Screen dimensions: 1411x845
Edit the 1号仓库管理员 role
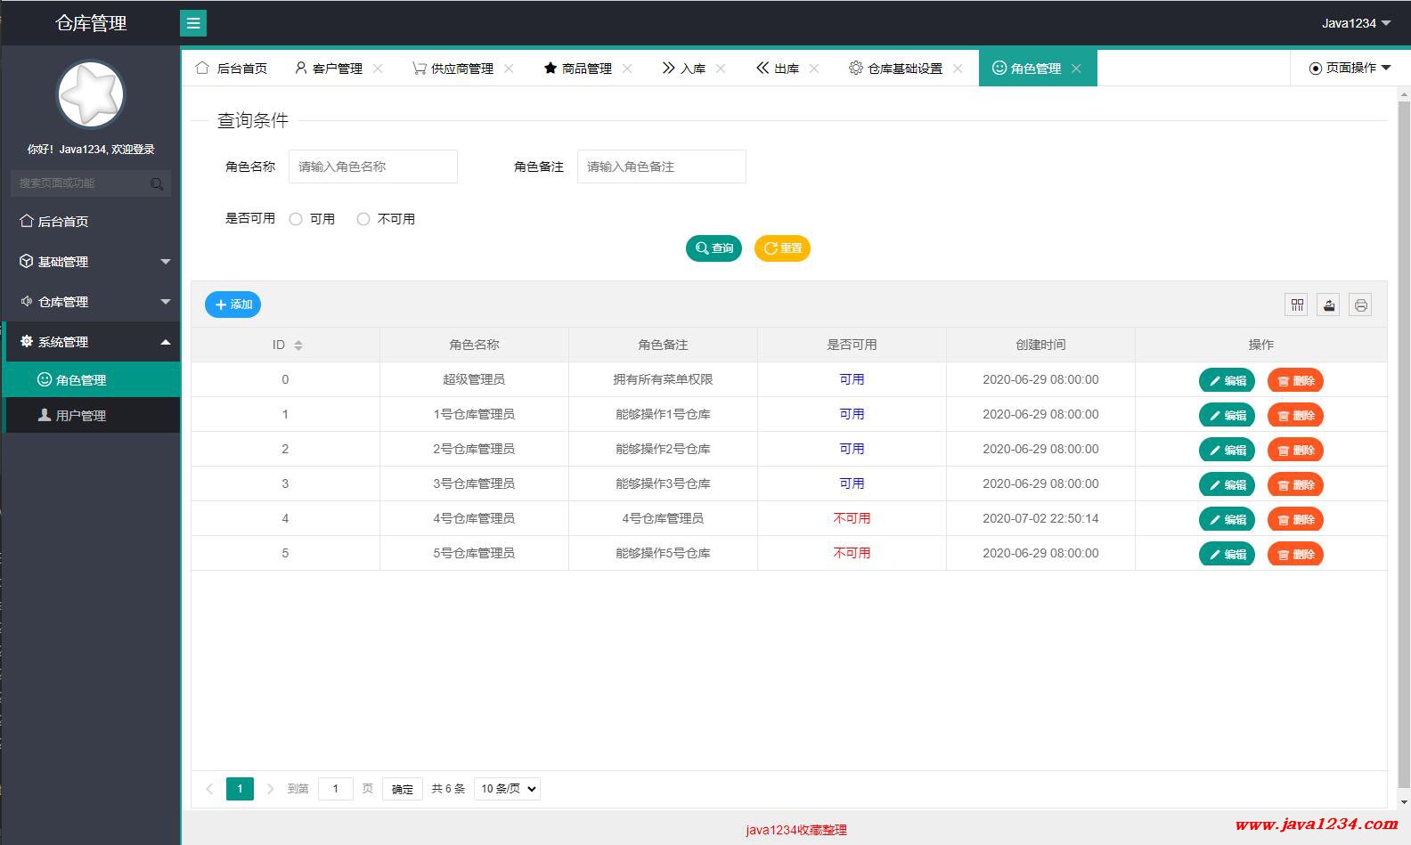1227,415
